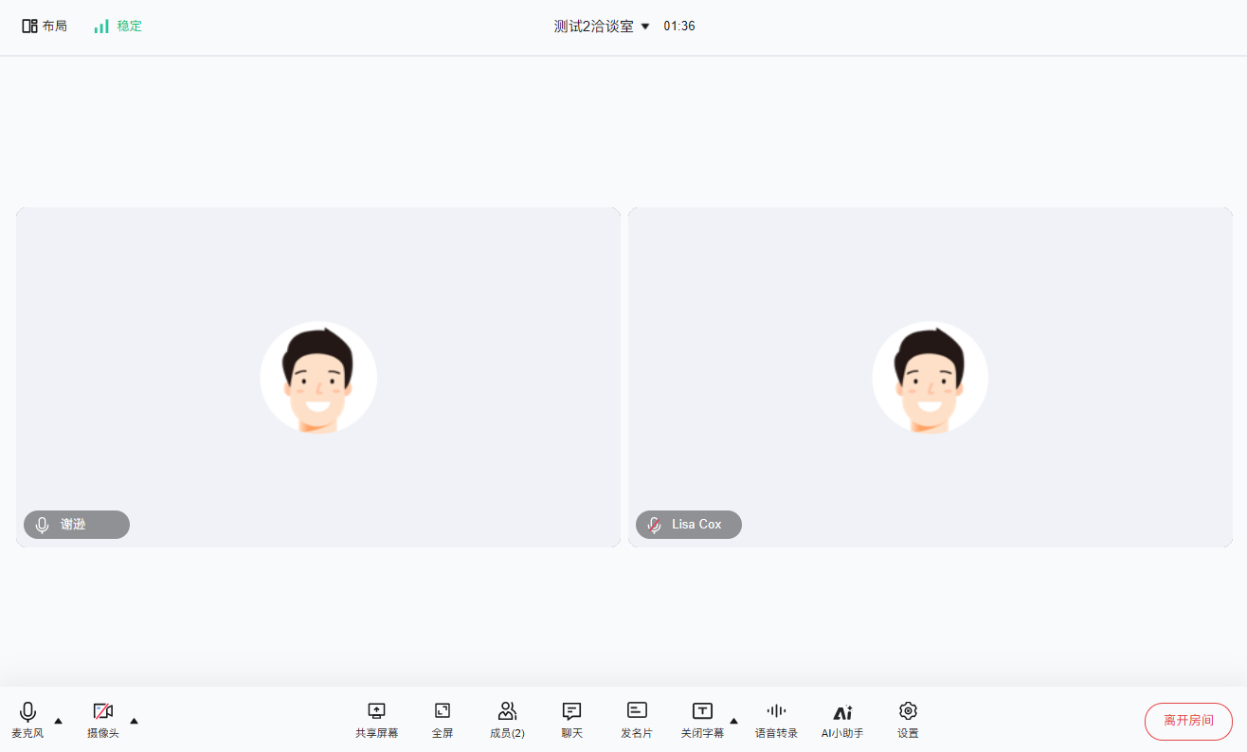Open the 聊天 chat panel
This screenshot has width=1247, height=752.
571,720
